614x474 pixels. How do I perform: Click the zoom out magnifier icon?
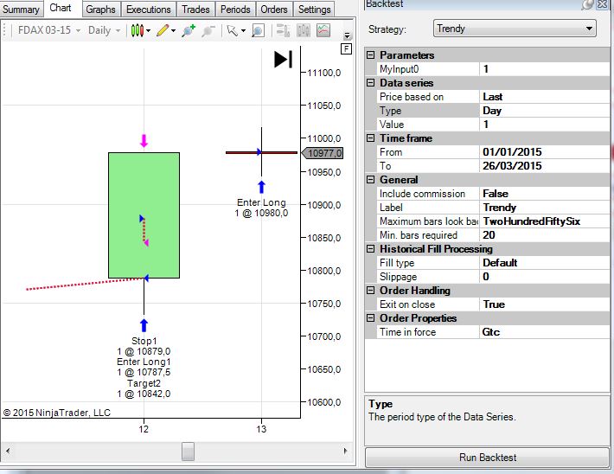[x=208, y=30]
